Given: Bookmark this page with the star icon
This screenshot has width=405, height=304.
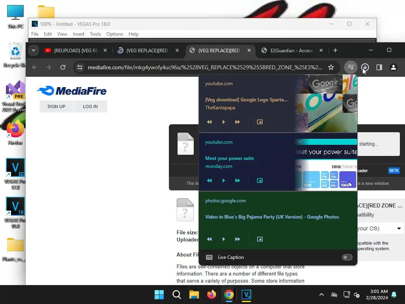Looking at the screenshot, I should coord(331,67).
